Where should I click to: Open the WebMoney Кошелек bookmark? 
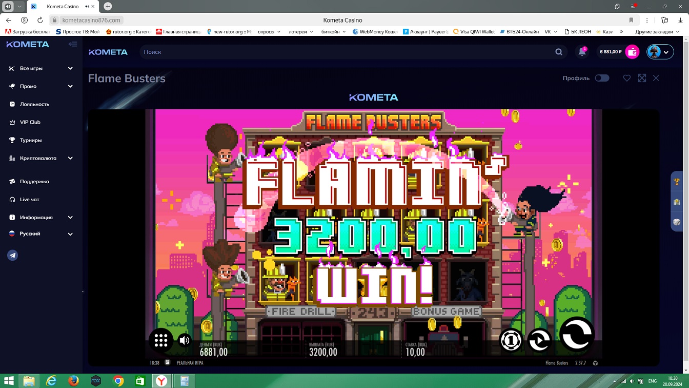pos(375,31)
